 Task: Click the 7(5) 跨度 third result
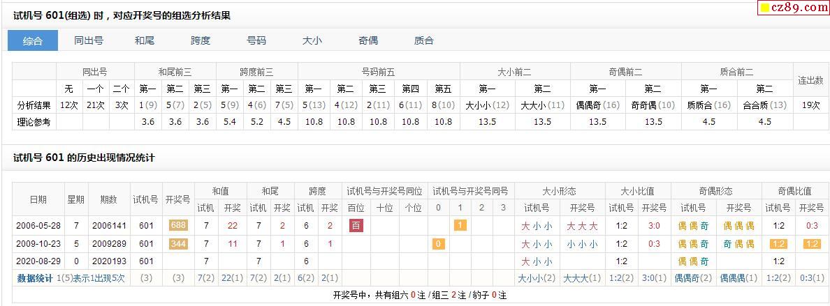pyautogui.click(x=284, y=105)
